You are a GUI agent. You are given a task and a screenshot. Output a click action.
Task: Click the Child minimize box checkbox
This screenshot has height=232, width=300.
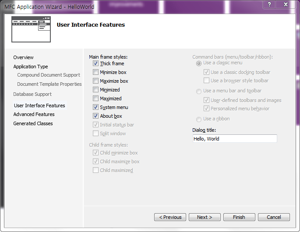coord(95,153)
